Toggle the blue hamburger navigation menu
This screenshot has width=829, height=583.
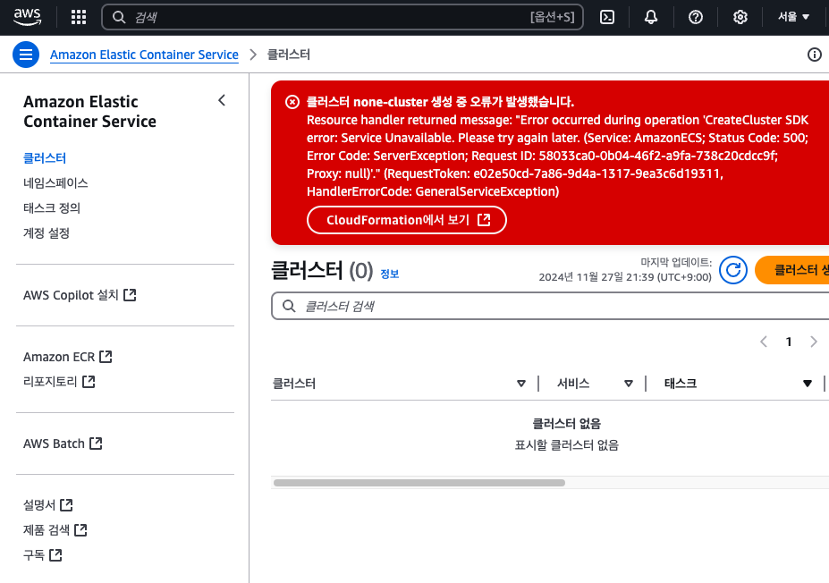(26, 55)
